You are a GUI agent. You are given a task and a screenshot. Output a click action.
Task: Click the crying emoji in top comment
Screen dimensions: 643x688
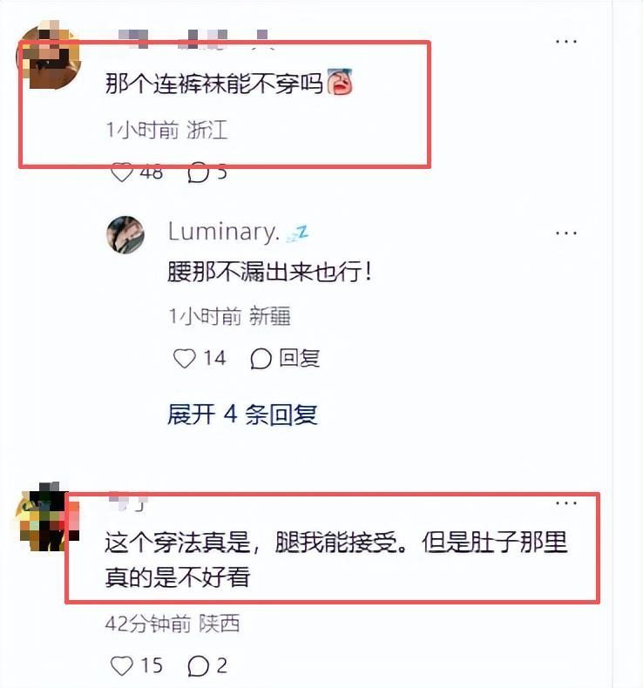point(340,82)
